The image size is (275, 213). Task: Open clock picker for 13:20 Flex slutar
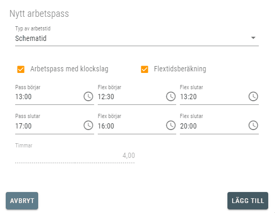(253, 97)
